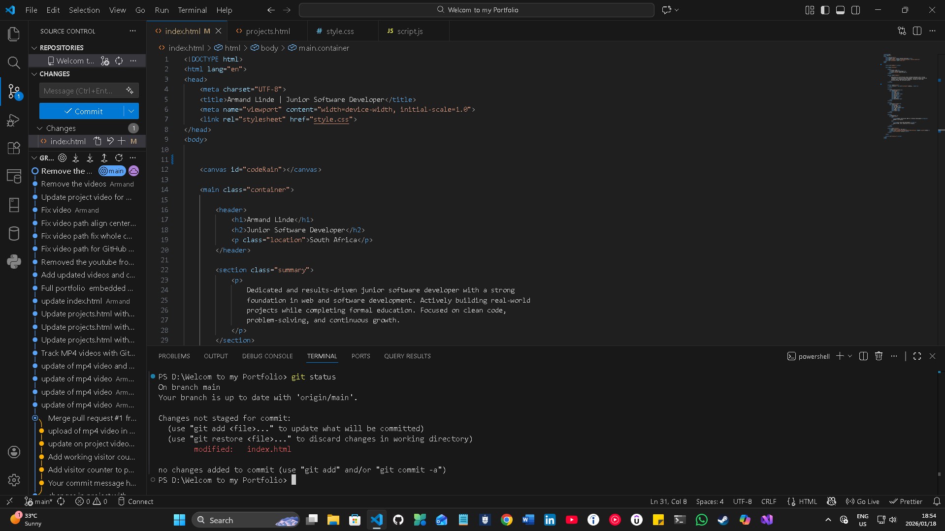Screen dimensions: 945x531
Task: Toggle the bottom panel visibility
Action: point(840,10)
